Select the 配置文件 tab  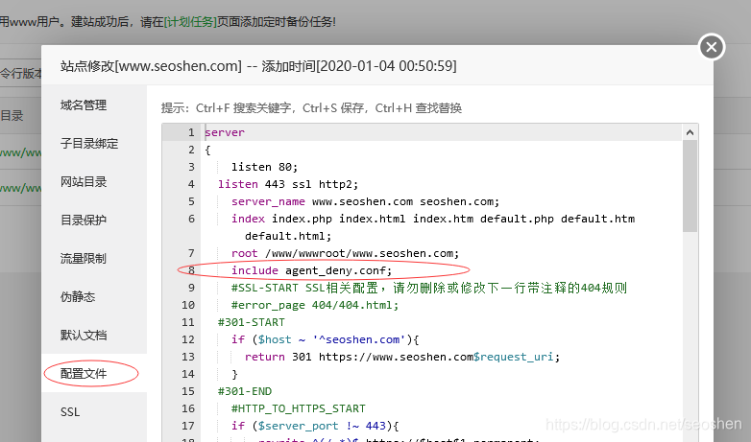[x=84, y=374]
